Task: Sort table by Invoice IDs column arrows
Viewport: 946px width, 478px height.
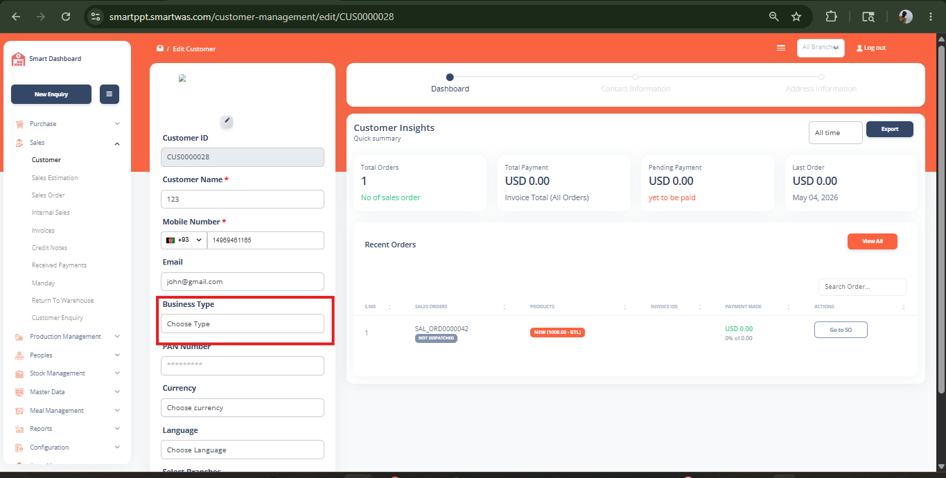Action: pyautogui.click(x=700, y=307)
